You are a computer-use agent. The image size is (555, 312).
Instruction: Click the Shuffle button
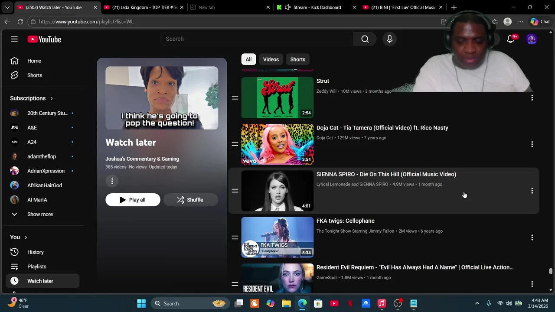click(x=190, y=200)
